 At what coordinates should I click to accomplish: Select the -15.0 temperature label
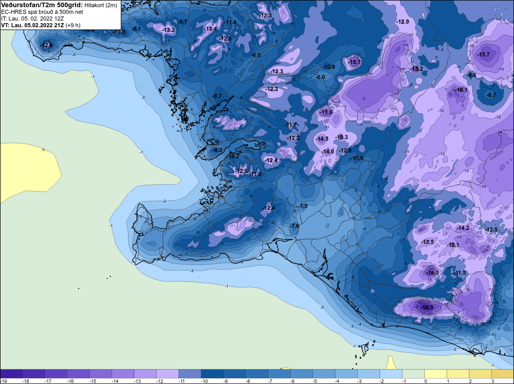point(326,112)
